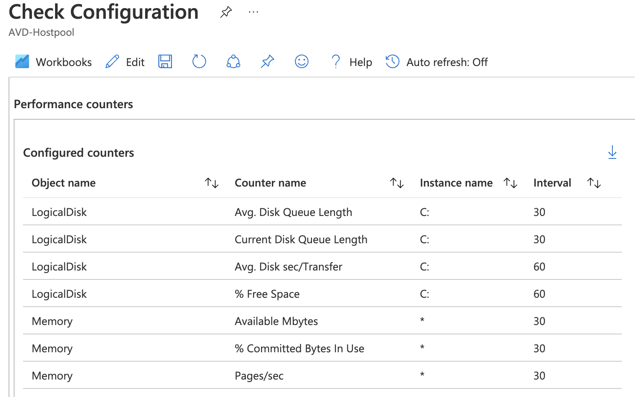Pin the Check Configuration title
The image size is (635, 397).
point(226,12)
